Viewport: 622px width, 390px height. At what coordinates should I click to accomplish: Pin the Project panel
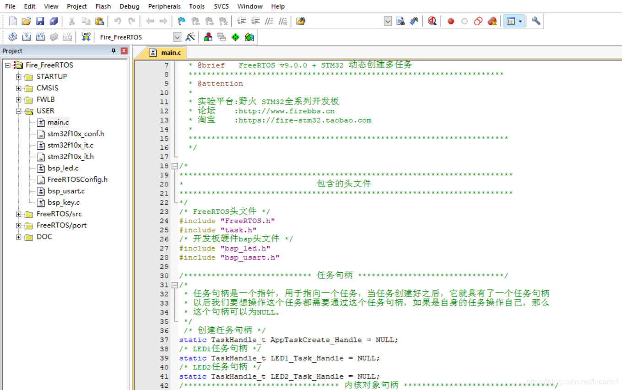coord(114,51)
